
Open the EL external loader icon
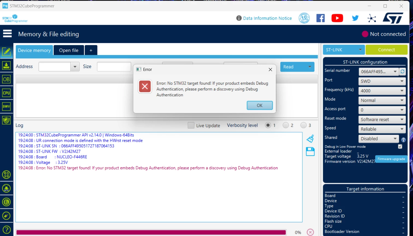point(6,202)
